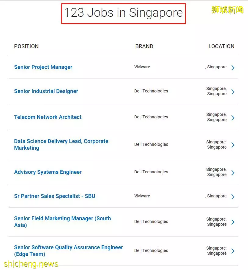This screenshot has height=270, width=248.
Task: Open Senior Field Marketing Manager (South Asia)
Action: click(x=63, y=222)
